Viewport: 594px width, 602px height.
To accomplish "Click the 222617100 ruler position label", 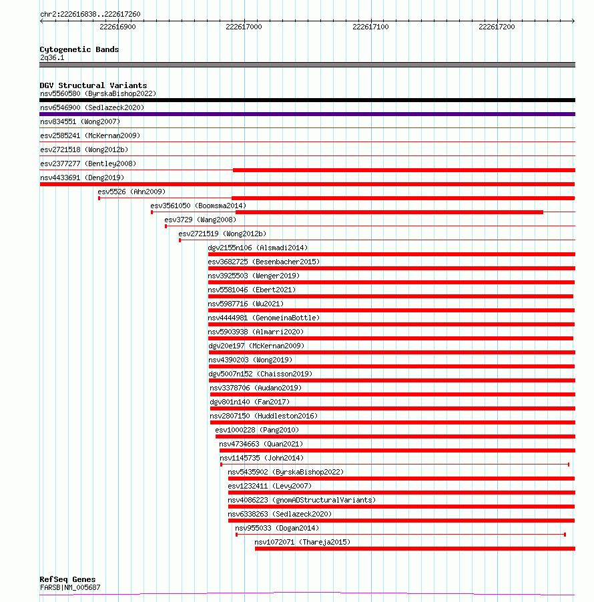I will (370, 27).
